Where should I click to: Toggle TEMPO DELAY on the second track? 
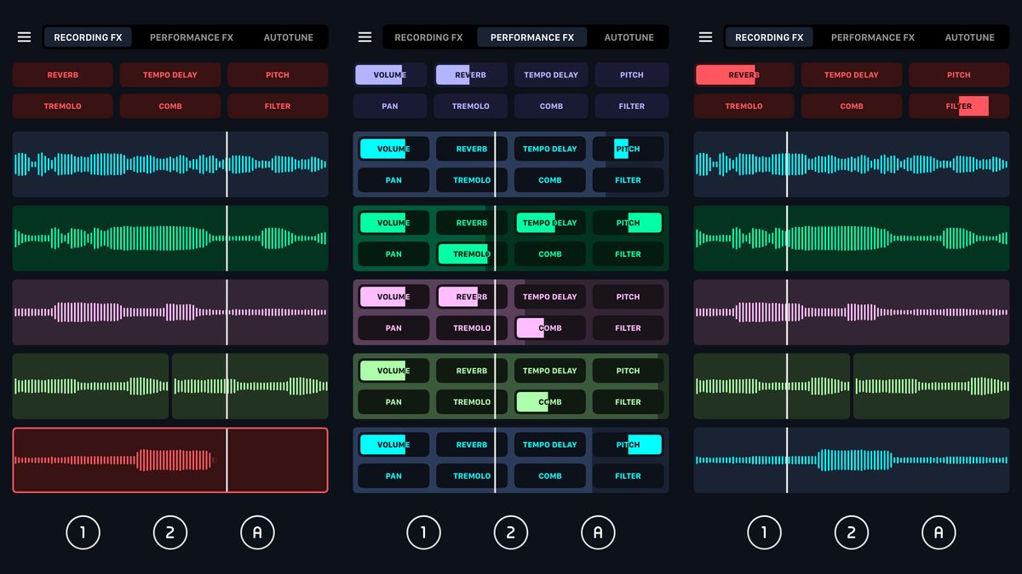(x=549, y=222)
